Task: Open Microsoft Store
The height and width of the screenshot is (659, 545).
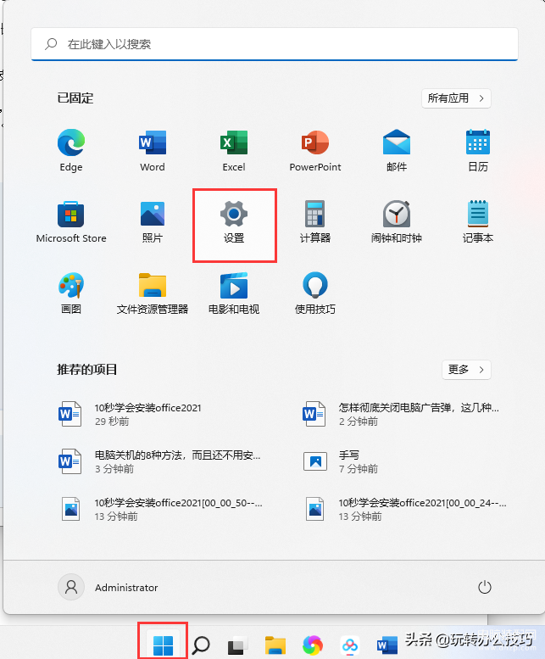Action: pos(71,222)
